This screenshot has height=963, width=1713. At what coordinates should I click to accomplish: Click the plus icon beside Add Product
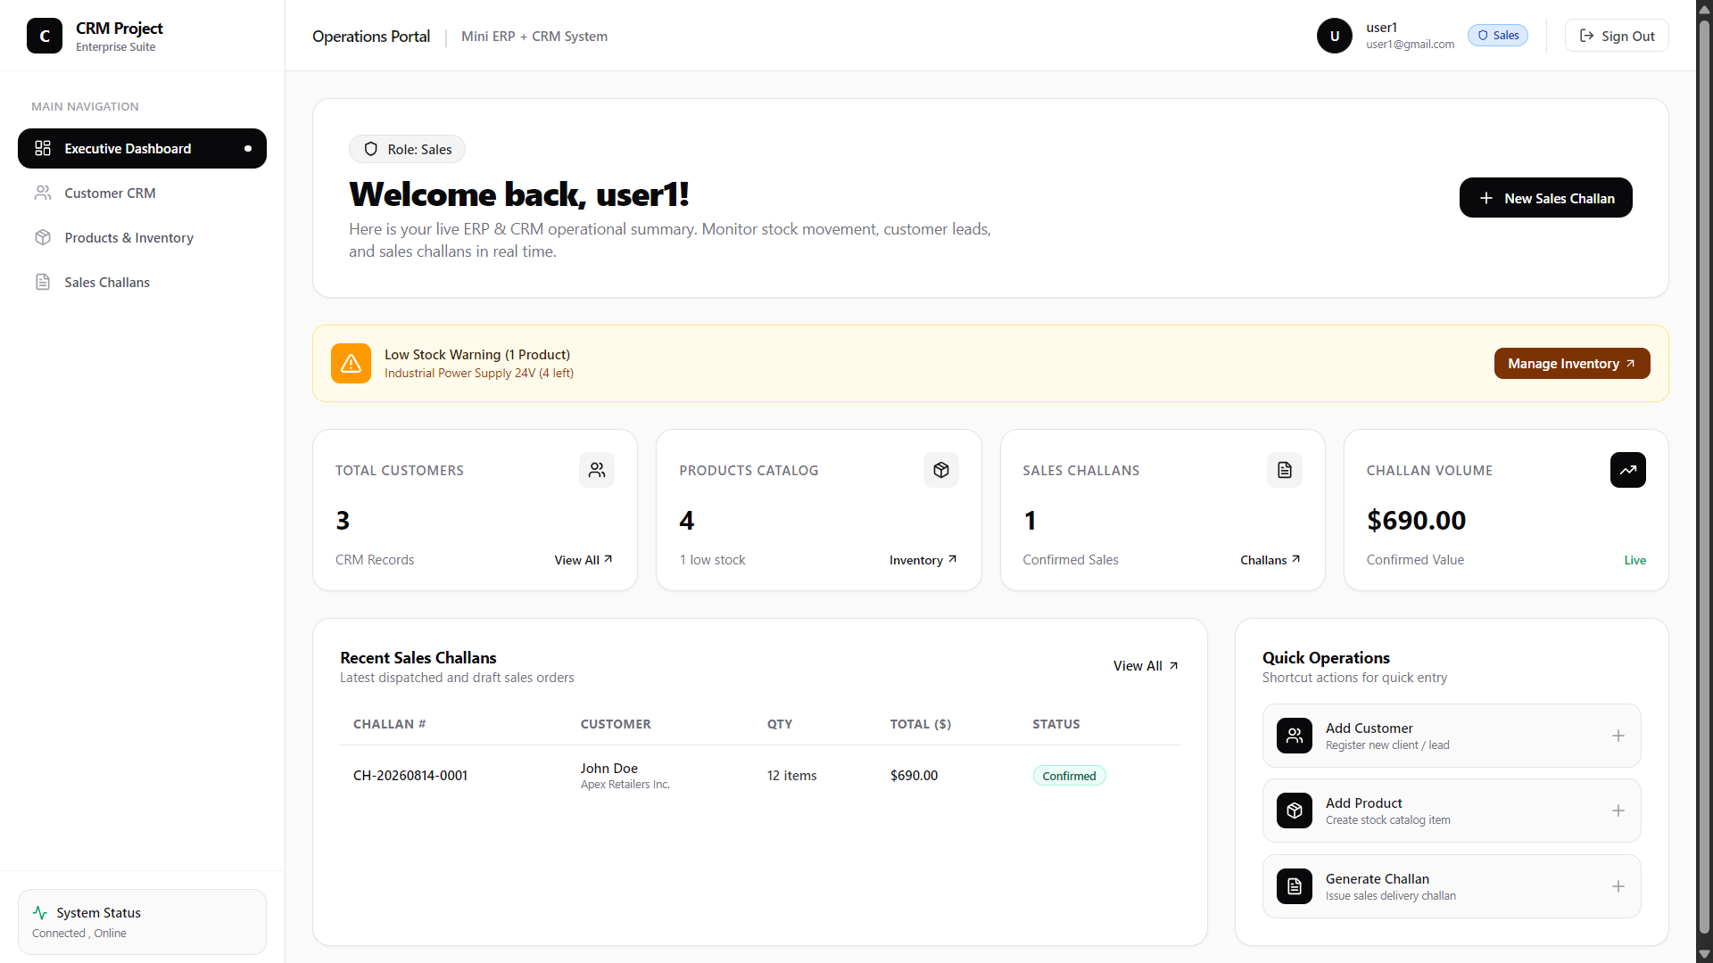(x=1618, y=811)
